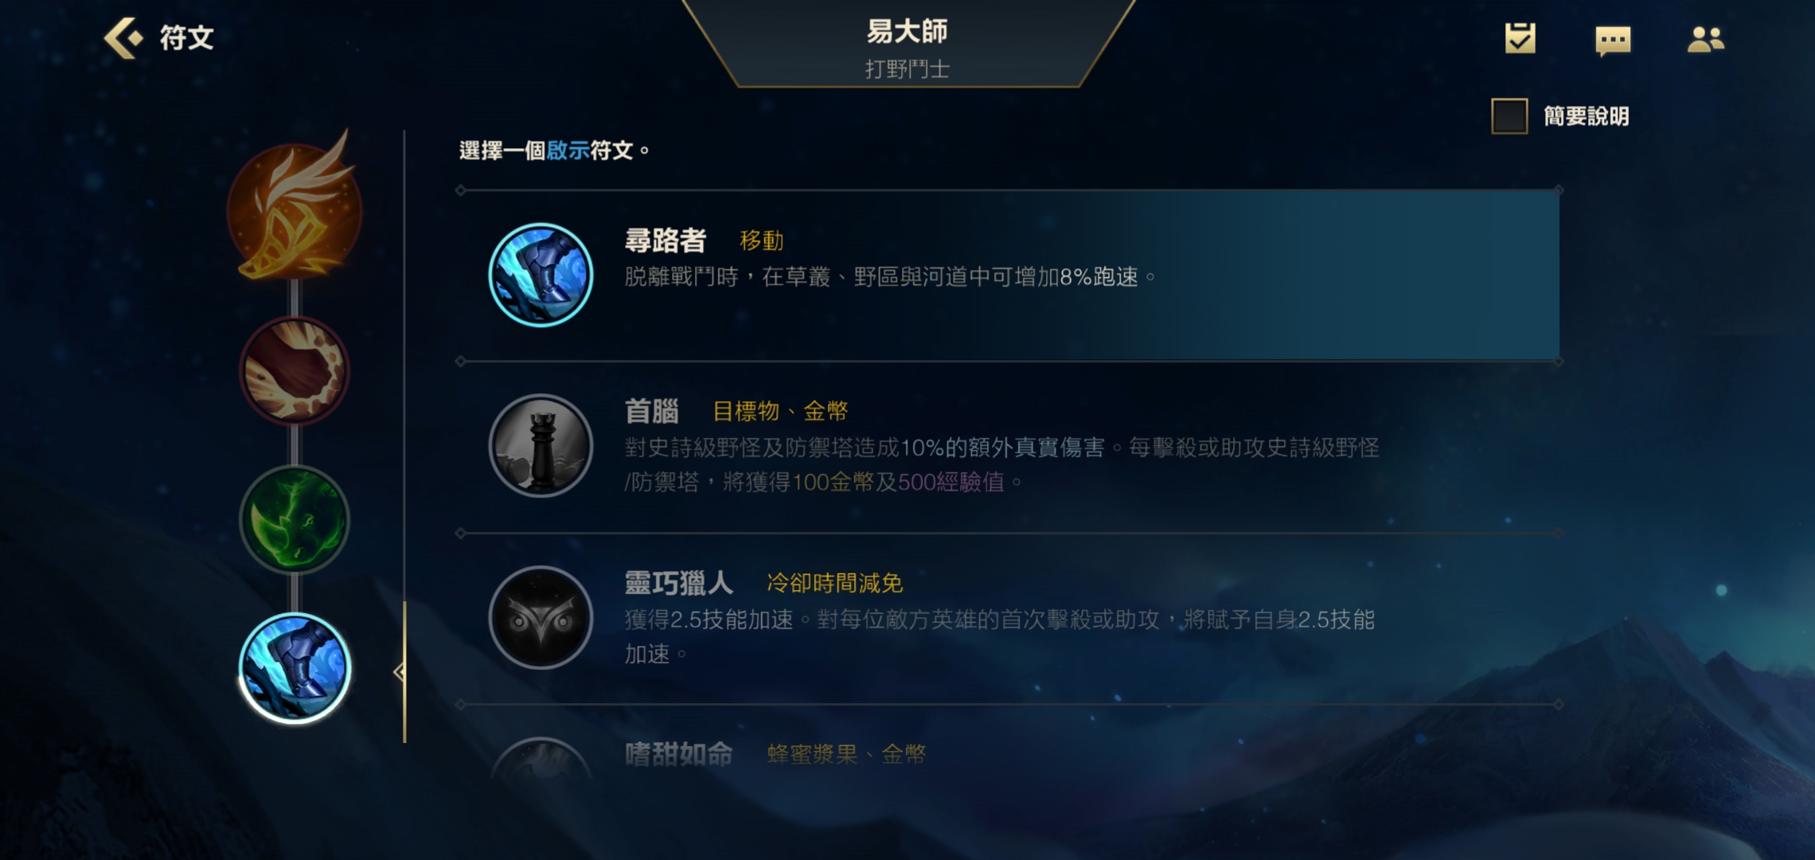Choose the 首腦 chess piece rune

point(541,446)
